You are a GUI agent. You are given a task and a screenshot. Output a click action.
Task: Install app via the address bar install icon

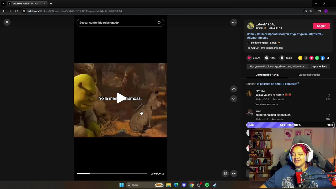click(305, 11)
